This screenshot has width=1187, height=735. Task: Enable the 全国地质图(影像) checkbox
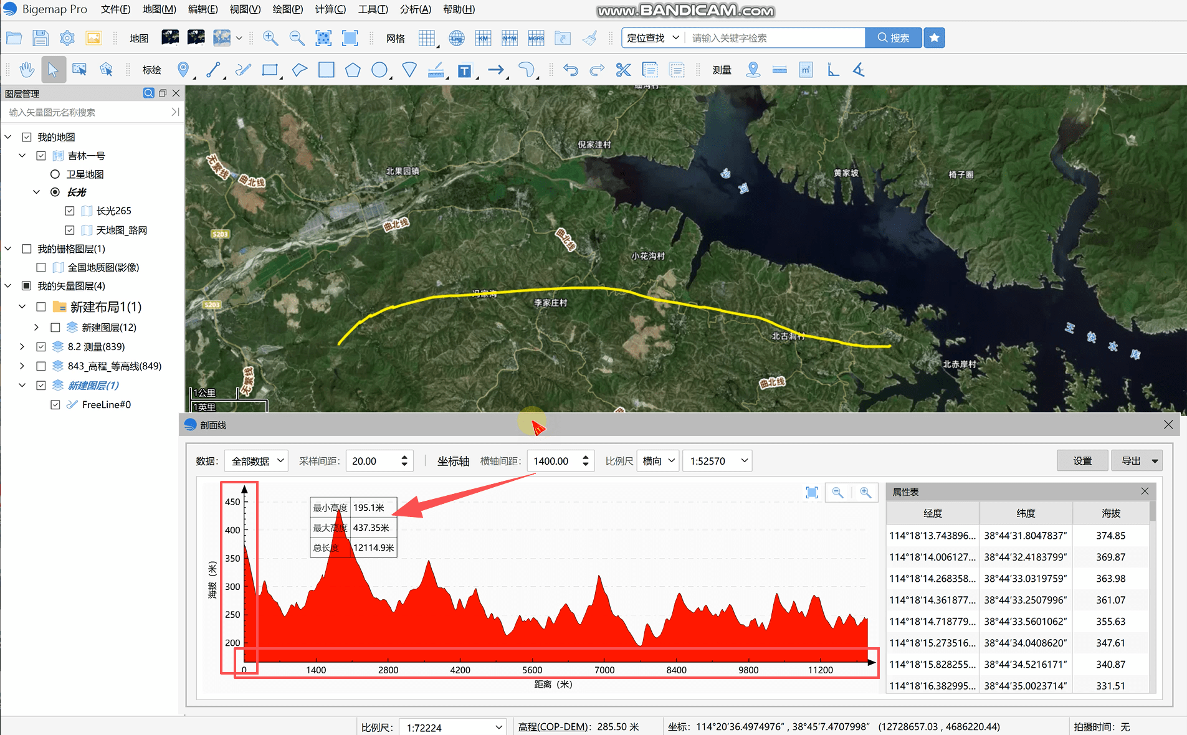click(x=41, y=267)
